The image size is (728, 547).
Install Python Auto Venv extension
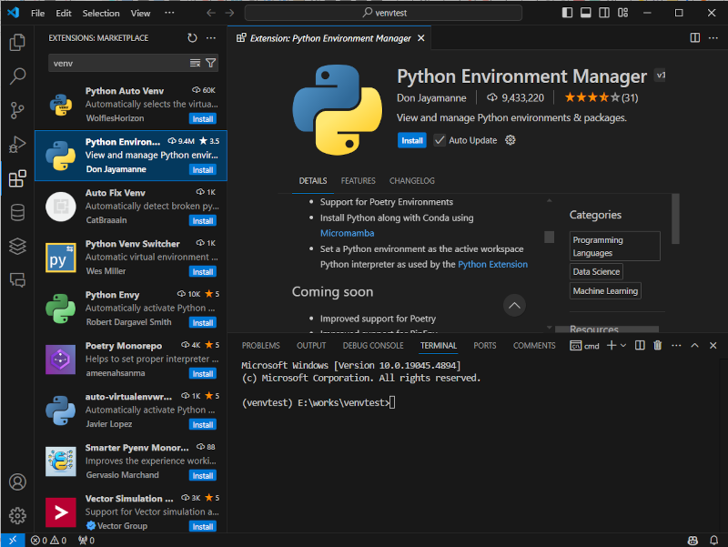click(203, 119)
